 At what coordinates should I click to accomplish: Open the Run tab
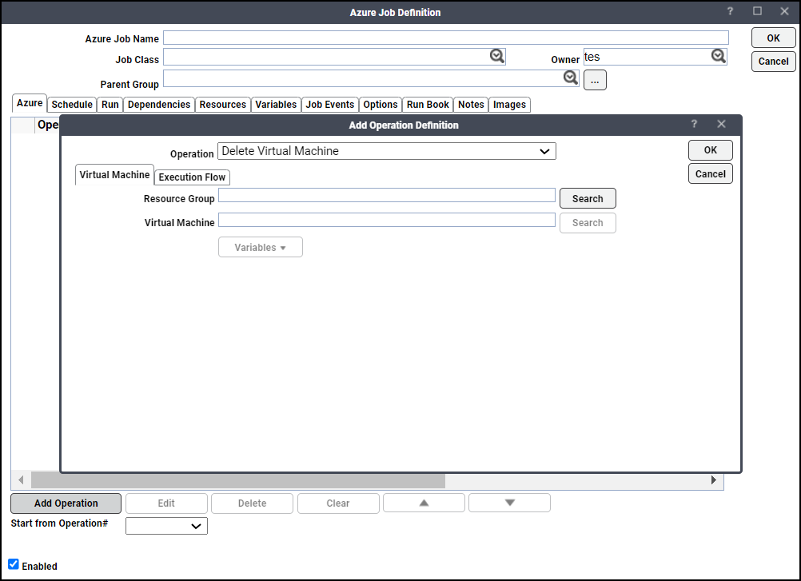(110, 105)
